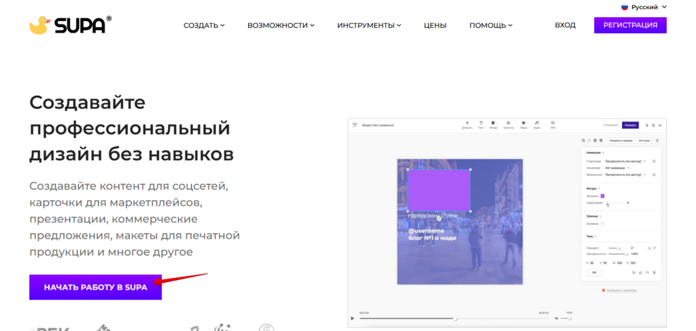Screen dimensions: 696x331
Task: Click the flip horizontal icon near Поворот
Action: (649, 248)
